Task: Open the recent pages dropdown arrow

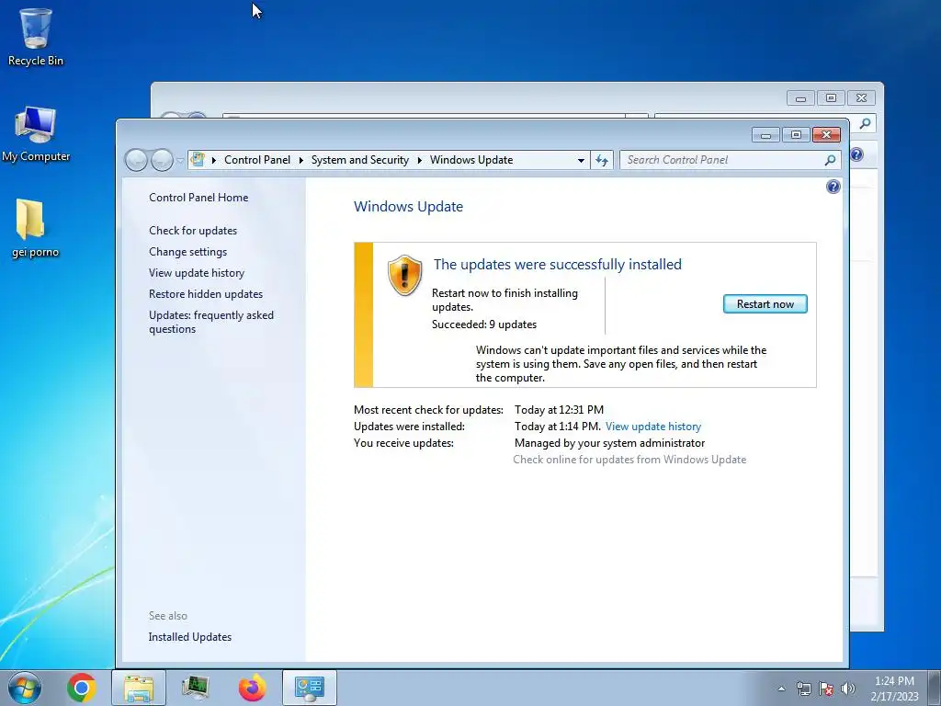Action: coord(180,160)
